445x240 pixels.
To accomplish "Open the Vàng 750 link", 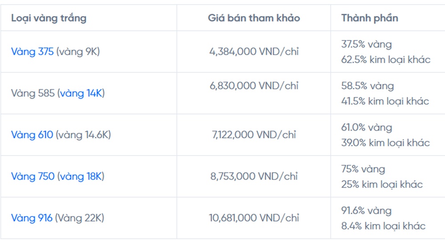I will tap(32, 176).
